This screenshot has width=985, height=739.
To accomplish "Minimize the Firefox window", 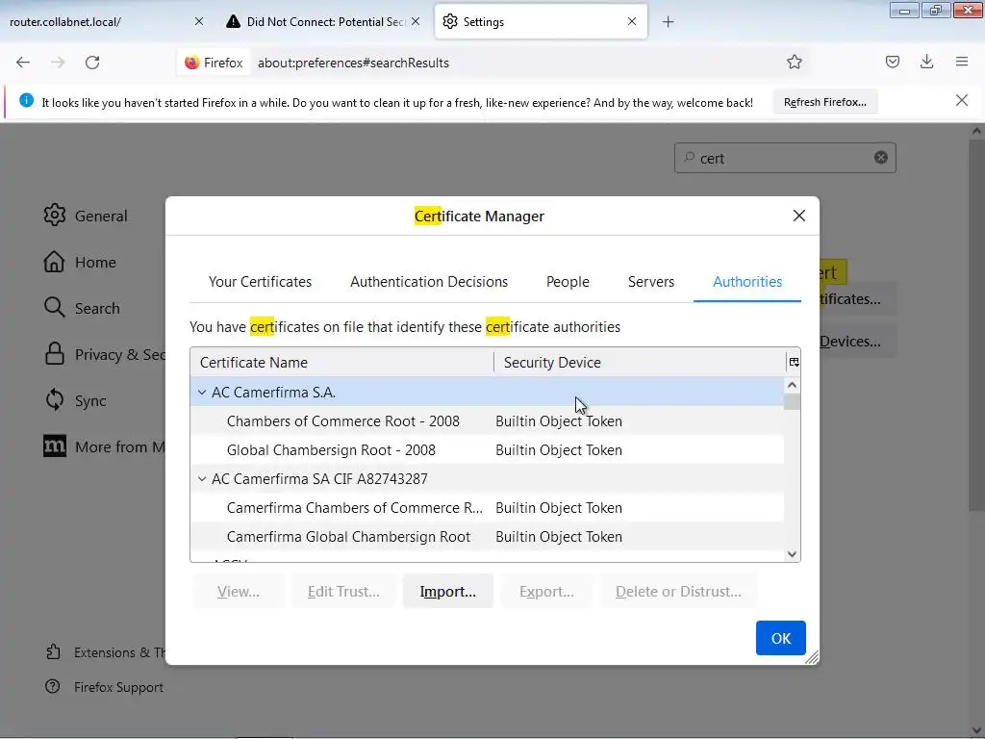I will 904,10.
